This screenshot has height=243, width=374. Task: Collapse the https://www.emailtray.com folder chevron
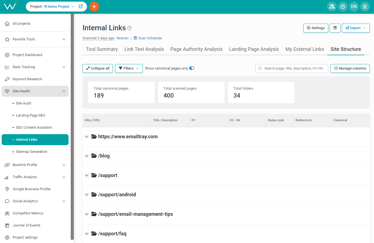(87, 137)
